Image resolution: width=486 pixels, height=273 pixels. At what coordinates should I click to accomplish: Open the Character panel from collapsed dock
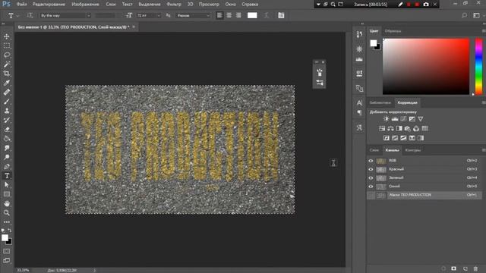[359, 103]
